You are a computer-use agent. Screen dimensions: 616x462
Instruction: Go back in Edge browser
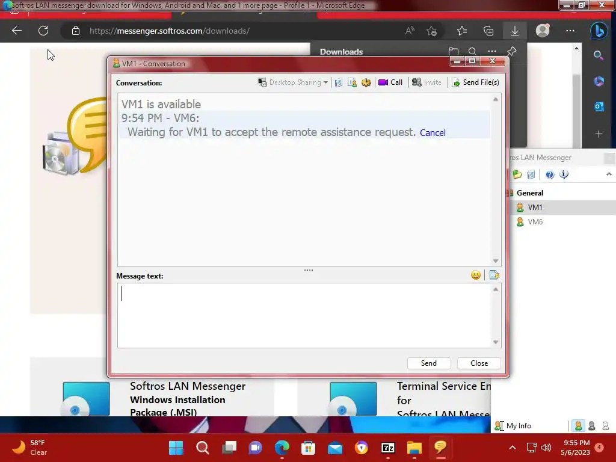[x=16, y=31]
